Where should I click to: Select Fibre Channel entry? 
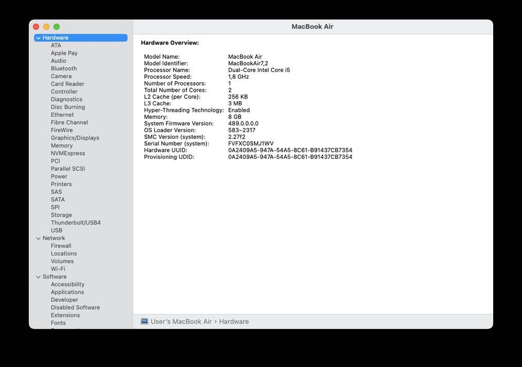[69, 122]
